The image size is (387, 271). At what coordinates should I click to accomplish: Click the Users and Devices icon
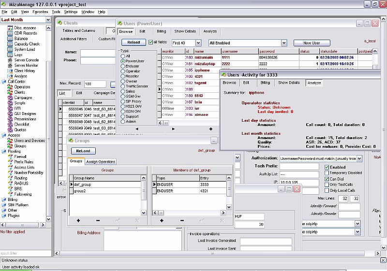(x=10, y=141)
